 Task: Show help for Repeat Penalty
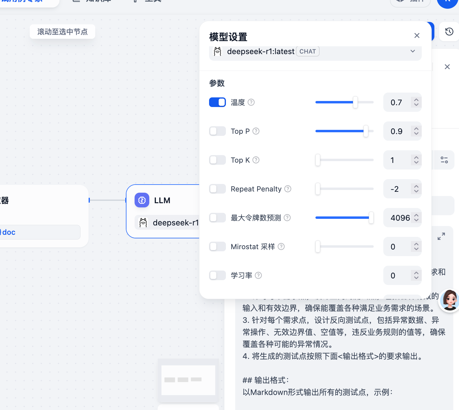tap(288, 189)
